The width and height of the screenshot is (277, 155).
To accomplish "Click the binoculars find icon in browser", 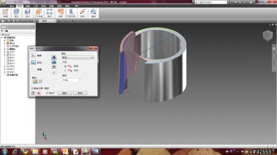I will point(6,31).
